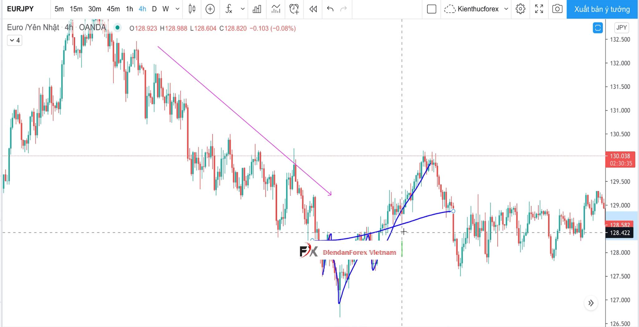Enter fullscreen mode
639x327 pixels.
(539, 9)
